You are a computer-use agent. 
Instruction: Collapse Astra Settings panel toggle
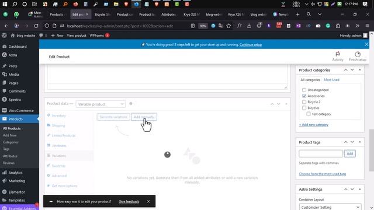coord(360,189)
